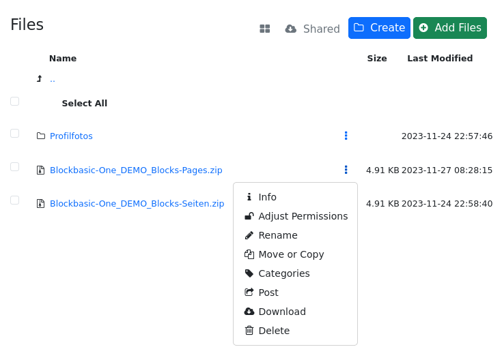This screenshot has height=360, width=502.
Task: Click the Profilfotos folder icon
Action: 40,136
